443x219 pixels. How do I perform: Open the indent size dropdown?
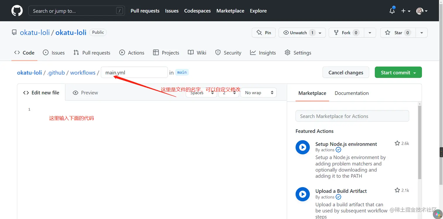229,93
